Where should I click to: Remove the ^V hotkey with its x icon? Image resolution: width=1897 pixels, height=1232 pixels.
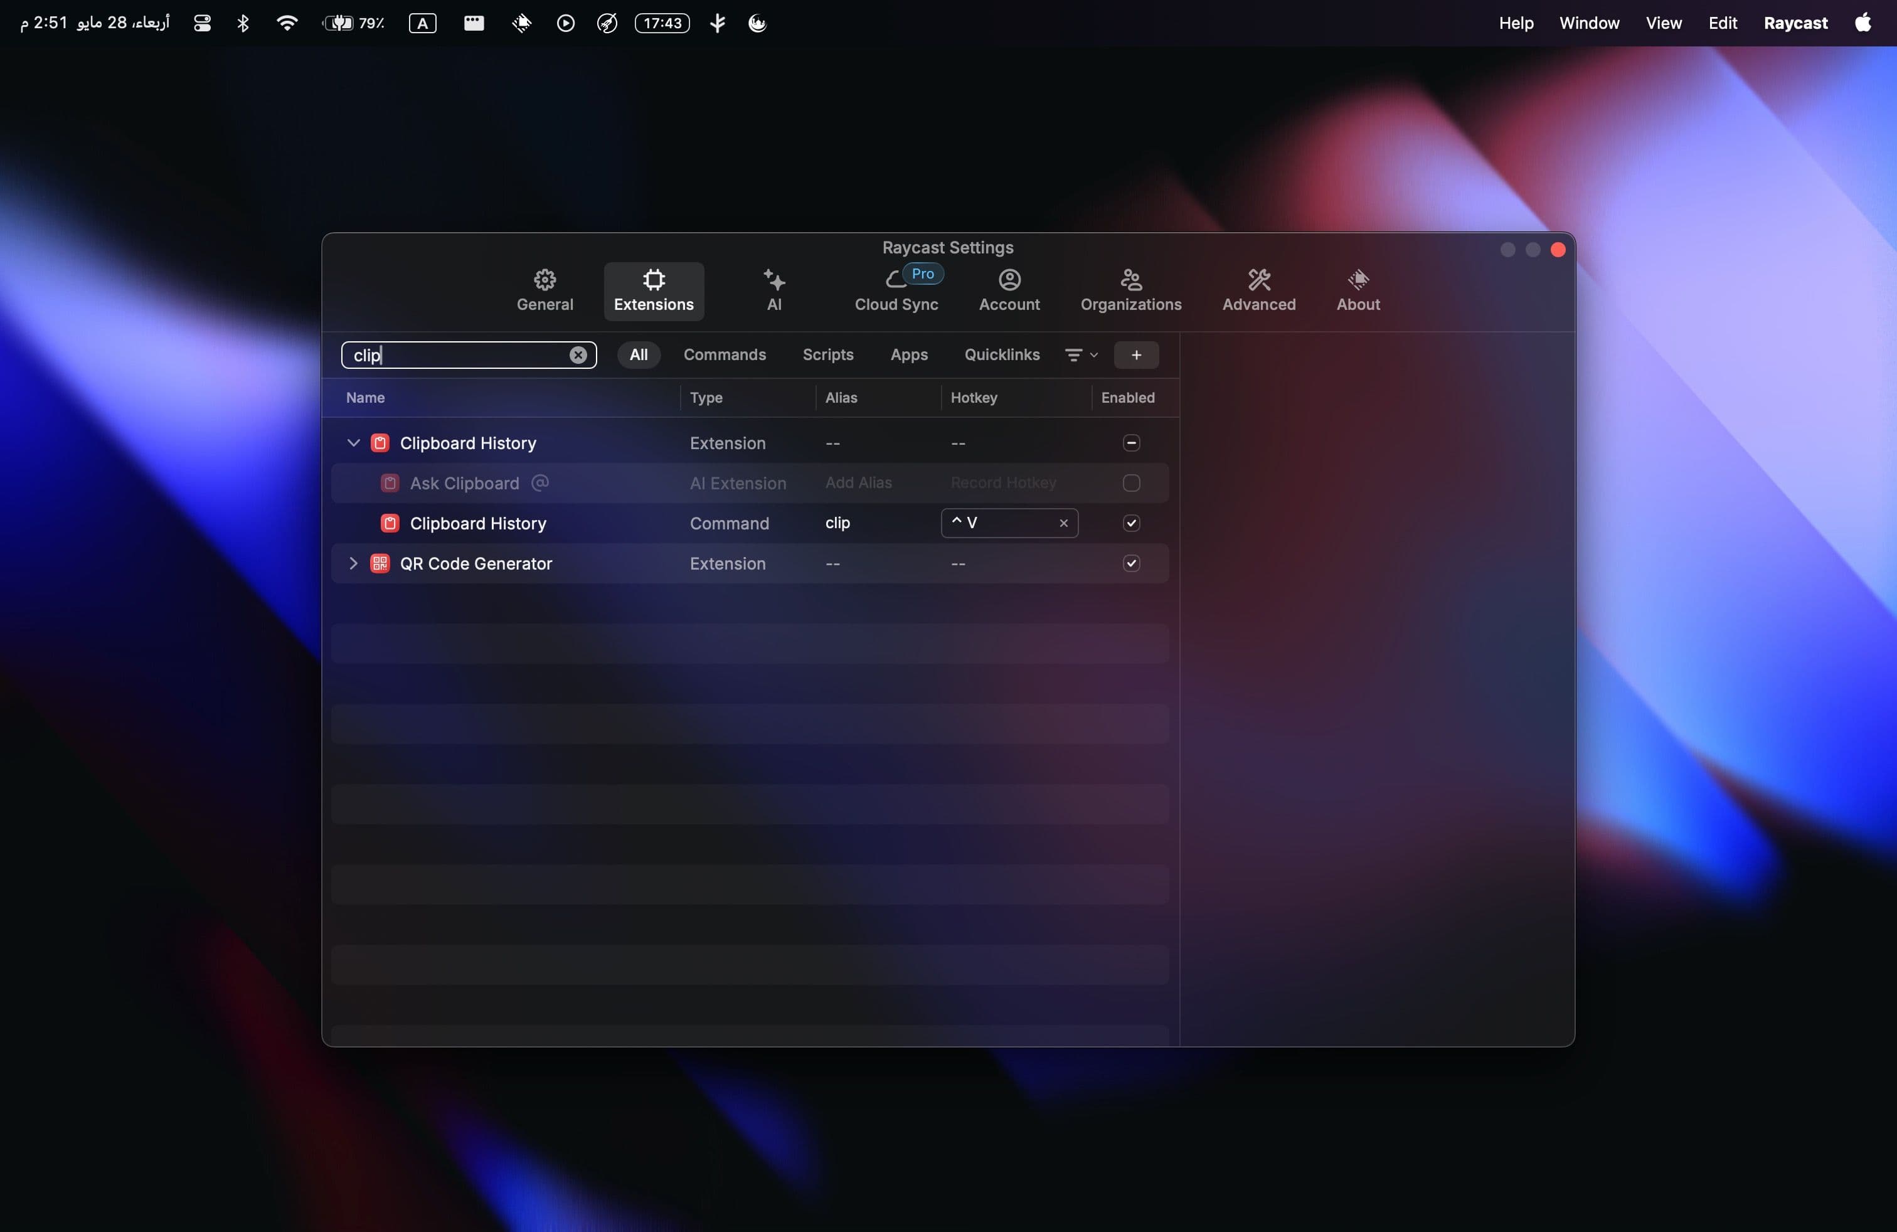[1064, 523]
